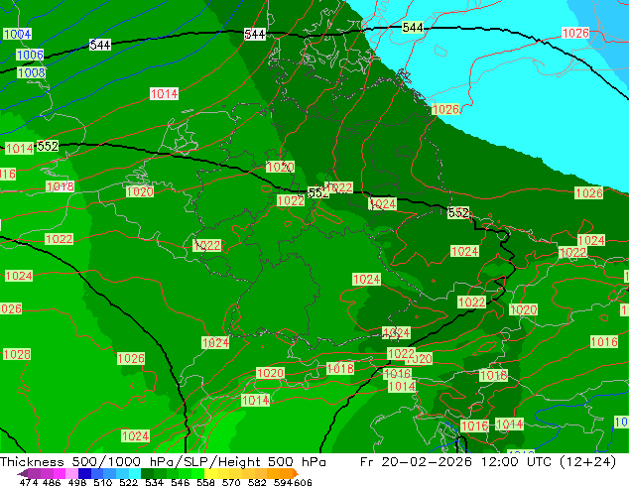Screen dimensions: 629x486
Task: Select the dark blue 498 legend swatch
Action: click(x=83, y=473)
